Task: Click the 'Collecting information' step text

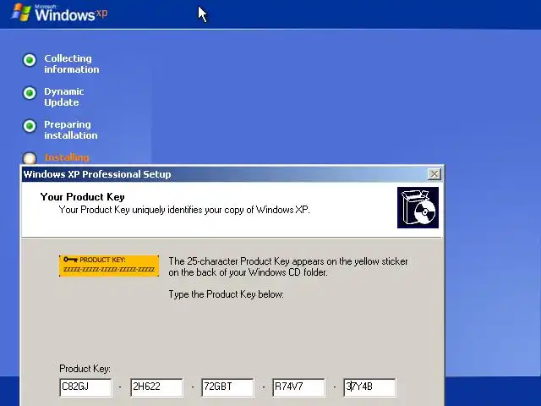Action: pyautogui.click(x=71, y=64)
